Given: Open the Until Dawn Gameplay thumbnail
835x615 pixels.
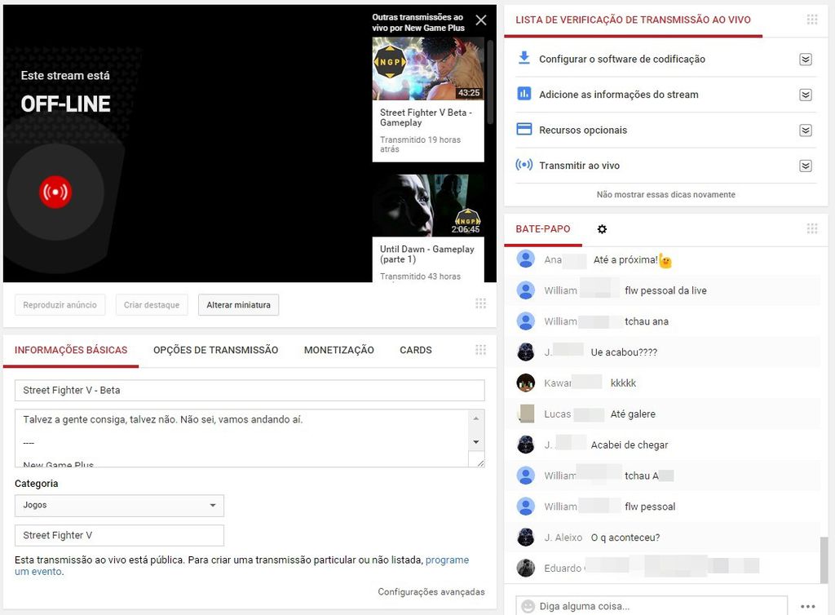Looking at the screenshot, I should click(x=428, y=206).
